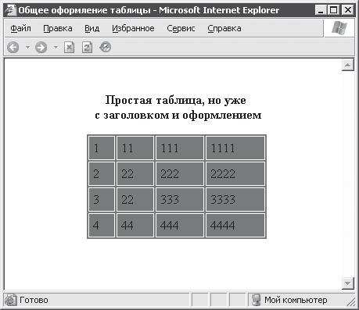Click the scrollbar down arrow

click(348, 283)
